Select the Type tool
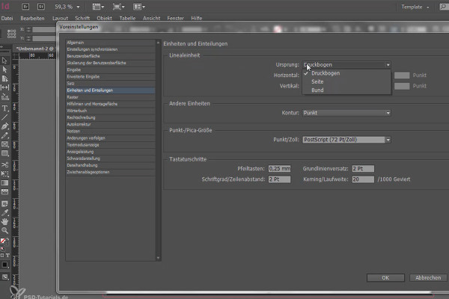The height and width of the screenshot is (299, 449). (4, 108)
